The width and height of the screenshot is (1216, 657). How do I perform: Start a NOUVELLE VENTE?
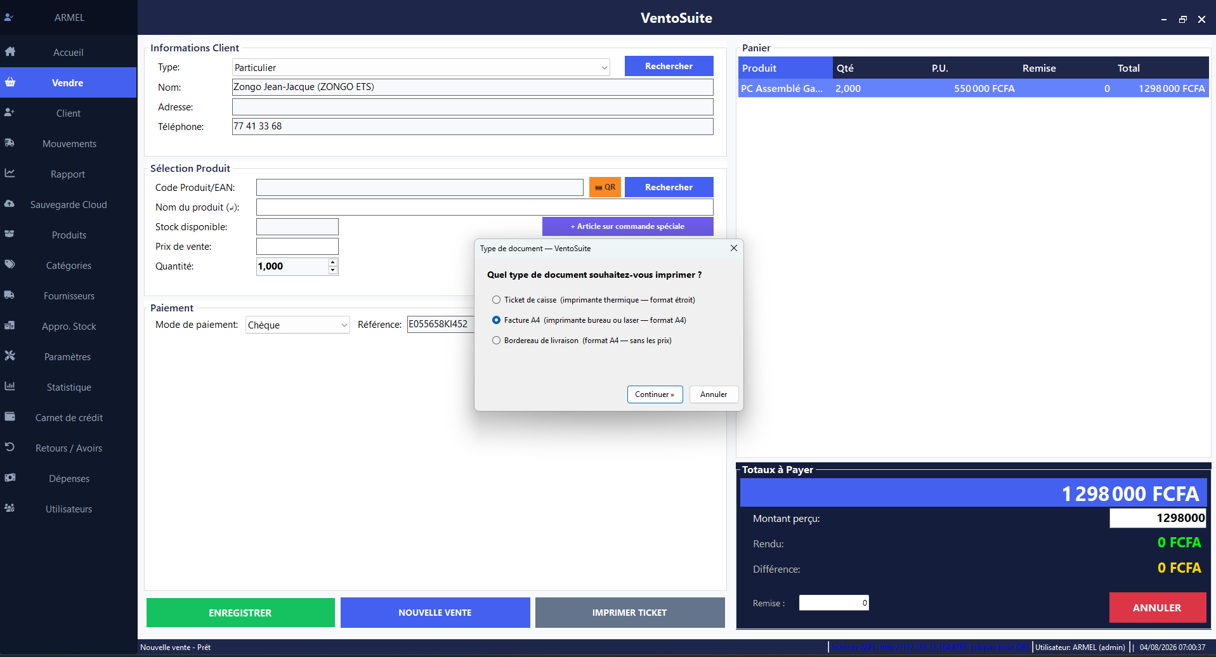(435, 613)
